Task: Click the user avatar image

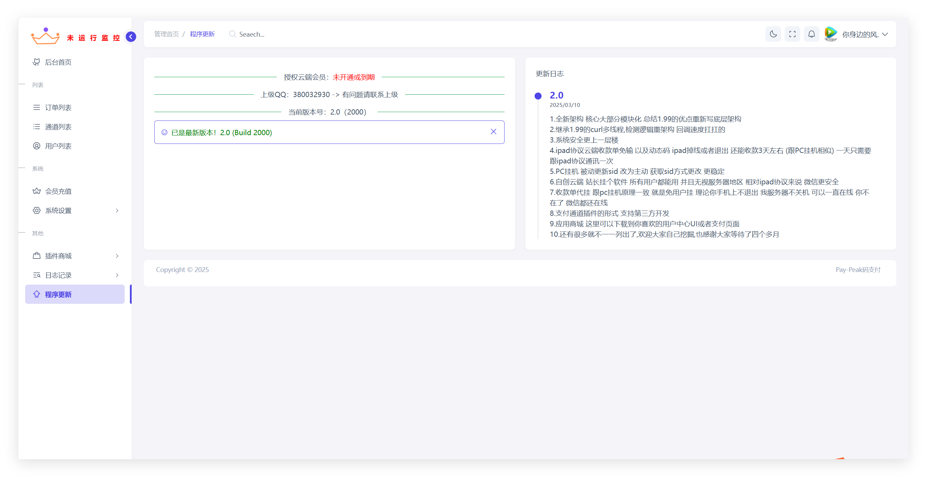Action: [831, 34]
